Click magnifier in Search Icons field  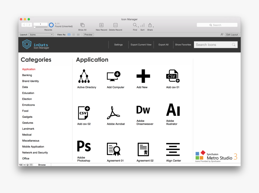[x=234, y=45]
